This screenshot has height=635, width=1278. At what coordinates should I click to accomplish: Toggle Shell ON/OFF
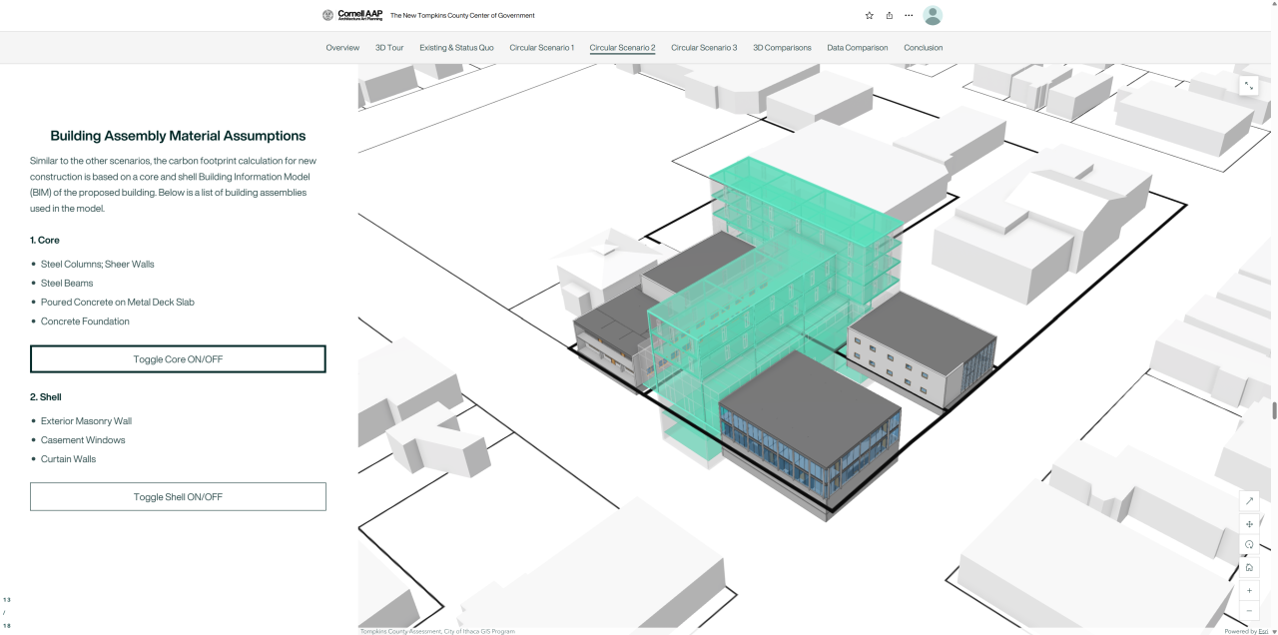178,496
